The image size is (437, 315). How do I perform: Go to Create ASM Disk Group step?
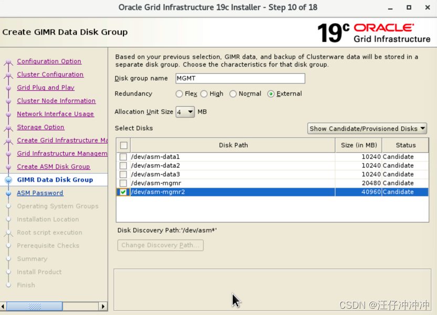[54, 166]
